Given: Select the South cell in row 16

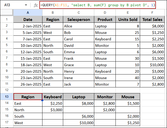Looking at the screenshot, I should click(x=28, y=116).
